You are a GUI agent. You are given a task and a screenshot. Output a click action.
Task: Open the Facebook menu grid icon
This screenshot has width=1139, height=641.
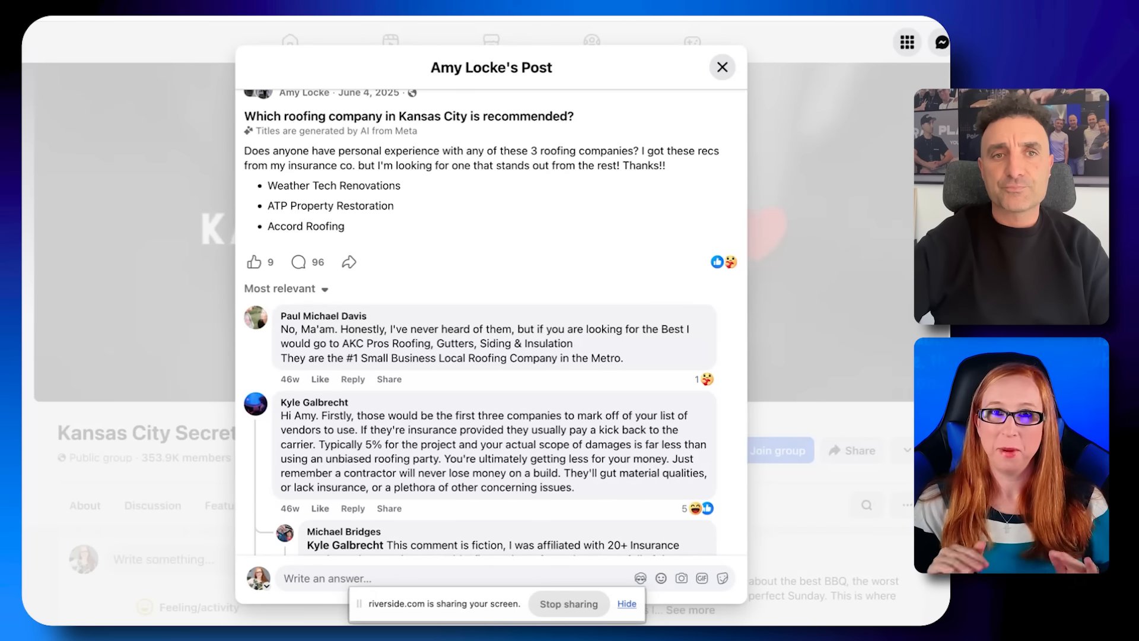(907, 42)
